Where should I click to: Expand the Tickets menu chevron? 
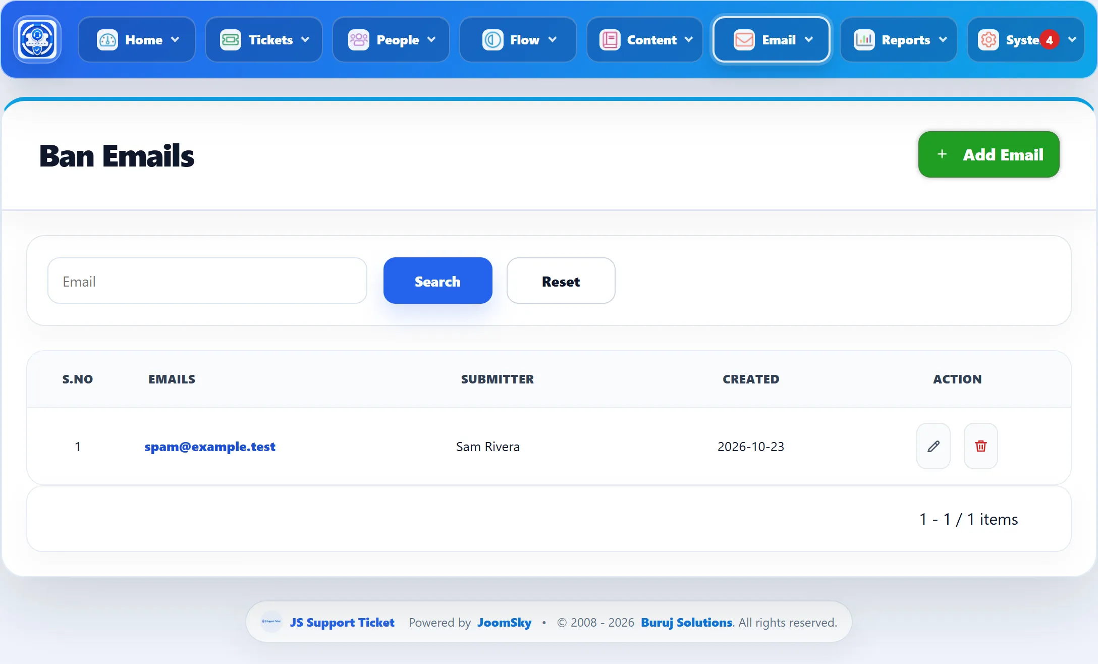coord(305,40)
